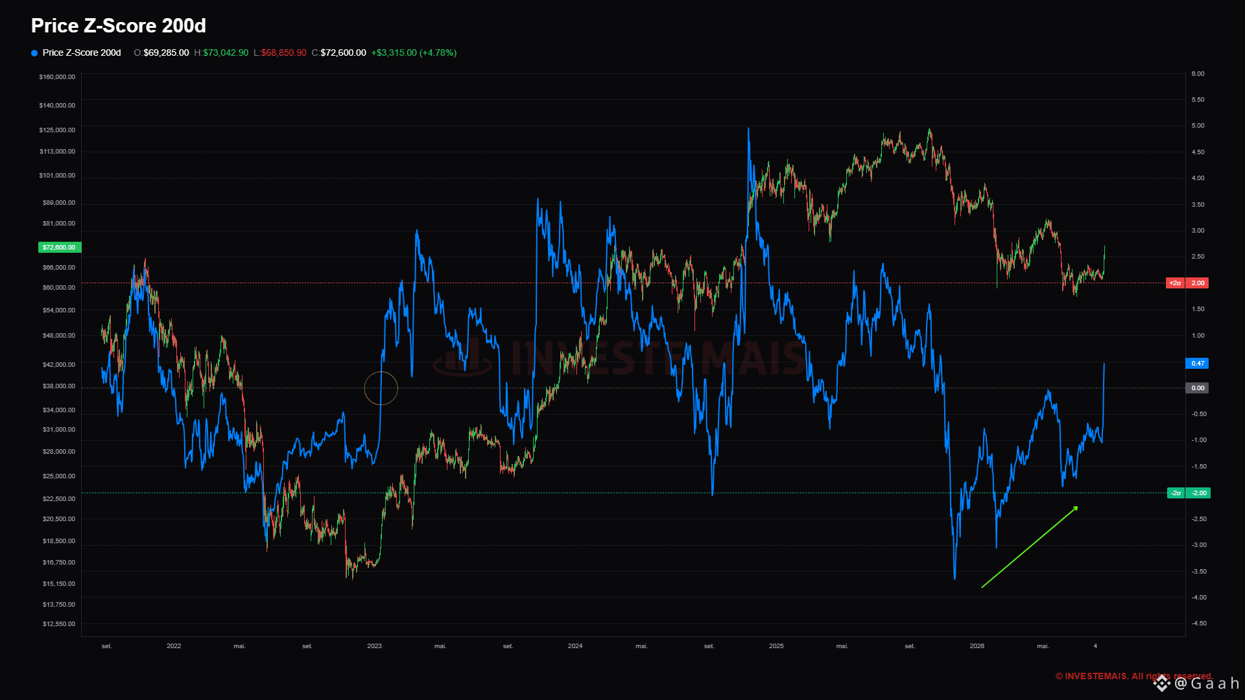This screenshot has width=1245, height=700.
Task: Click the 2024 label on the time axis
Action: [575, 646]
